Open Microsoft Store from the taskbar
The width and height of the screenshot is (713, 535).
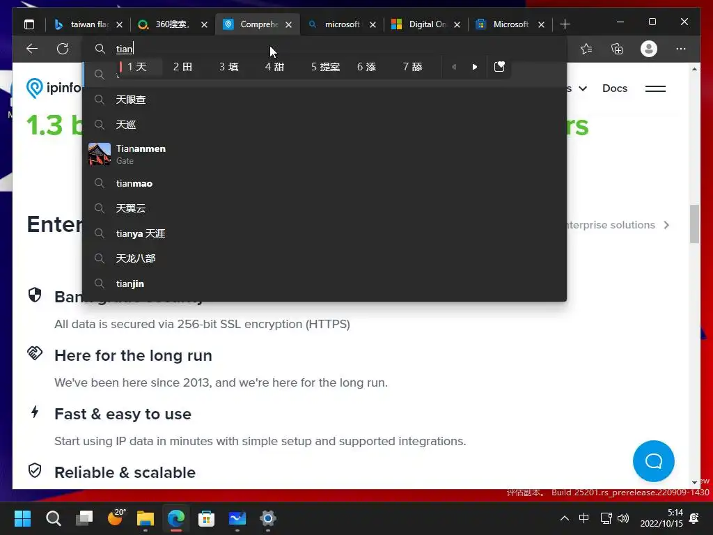[x=206, y=518]
